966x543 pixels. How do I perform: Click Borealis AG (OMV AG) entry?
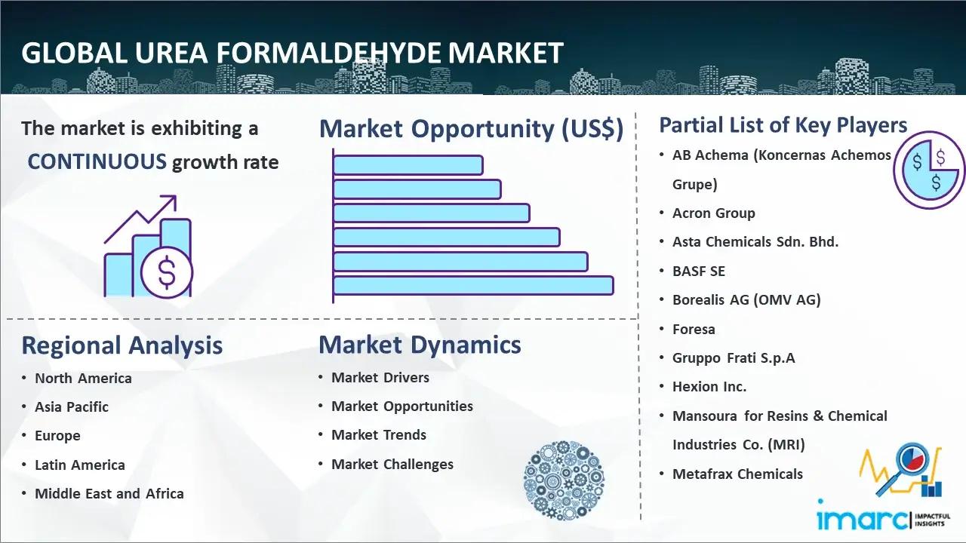pyautogui.click(x=746, y=300)
